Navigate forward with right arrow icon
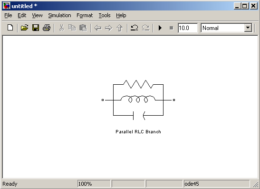The width and height of the screenshot is (260, 189). point(109,28)
